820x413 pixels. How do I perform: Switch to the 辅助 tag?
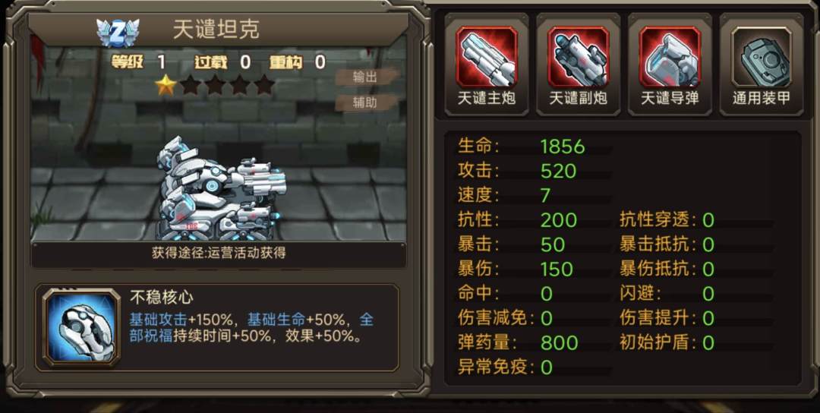coord(364,102)
